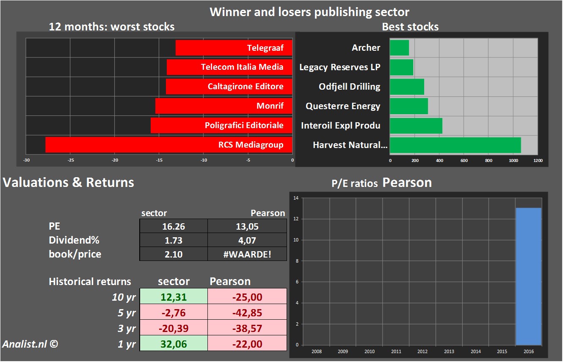The width and height of the screenshot is (563, 362).
Task: Click the green Legacy Reserves LP bar
Action: coord(401,67)
